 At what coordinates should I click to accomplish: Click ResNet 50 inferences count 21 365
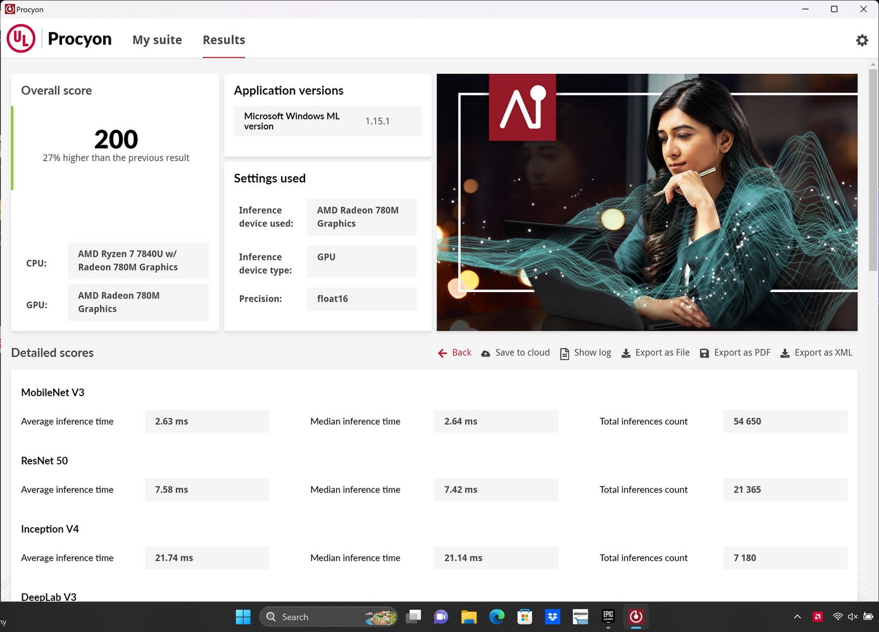(x=785, y=490)
